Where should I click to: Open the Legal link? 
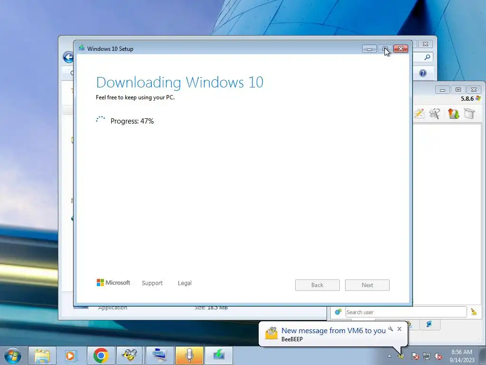point(185,283)
